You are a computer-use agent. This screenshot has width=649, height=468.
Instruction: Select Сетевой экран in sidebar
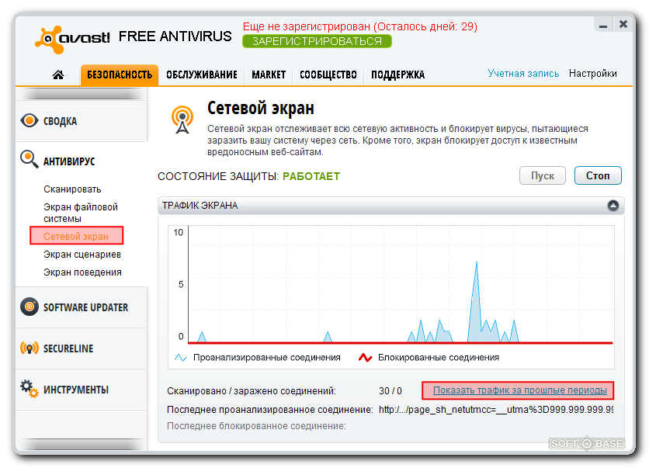pyautogui.click(x=77, y=236)
